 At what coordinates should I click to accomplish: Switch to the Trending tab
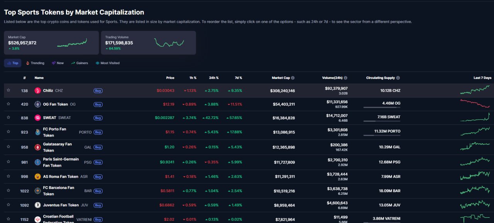(35, 63)
